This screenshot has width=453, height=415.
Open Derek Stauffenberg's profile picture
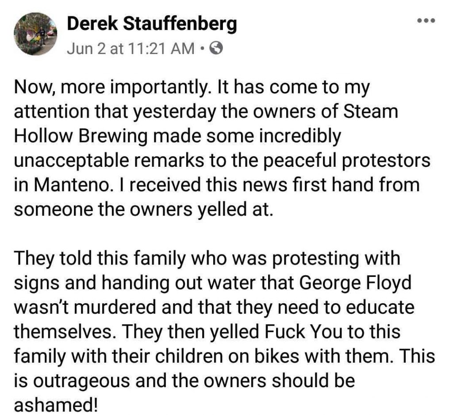pos(35,34)
